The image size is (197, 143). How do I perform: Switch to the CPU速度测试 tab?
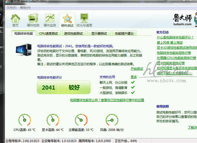coord(49,33)
